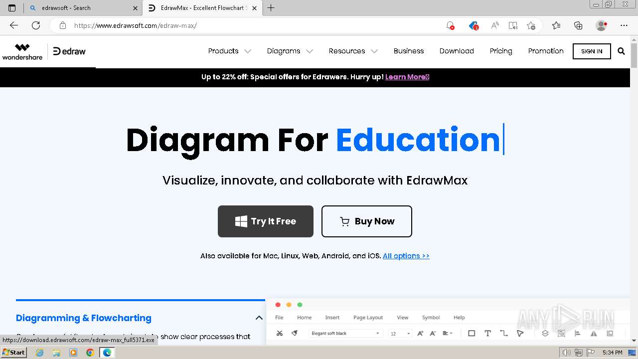Click Symbol in the preview menu
Image resolution: width=638 pixels, height=359 pixels.
(431, 317)
